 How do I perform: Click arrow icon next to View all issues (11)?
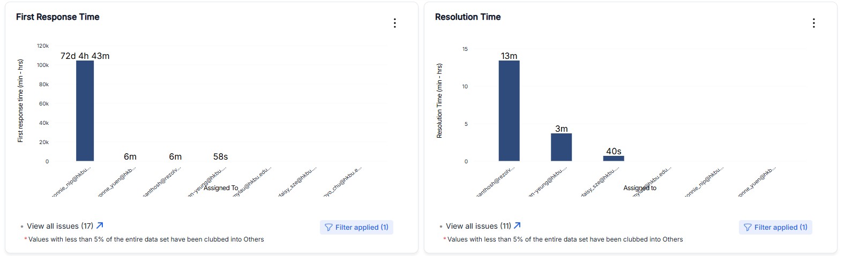coord(517,225)
